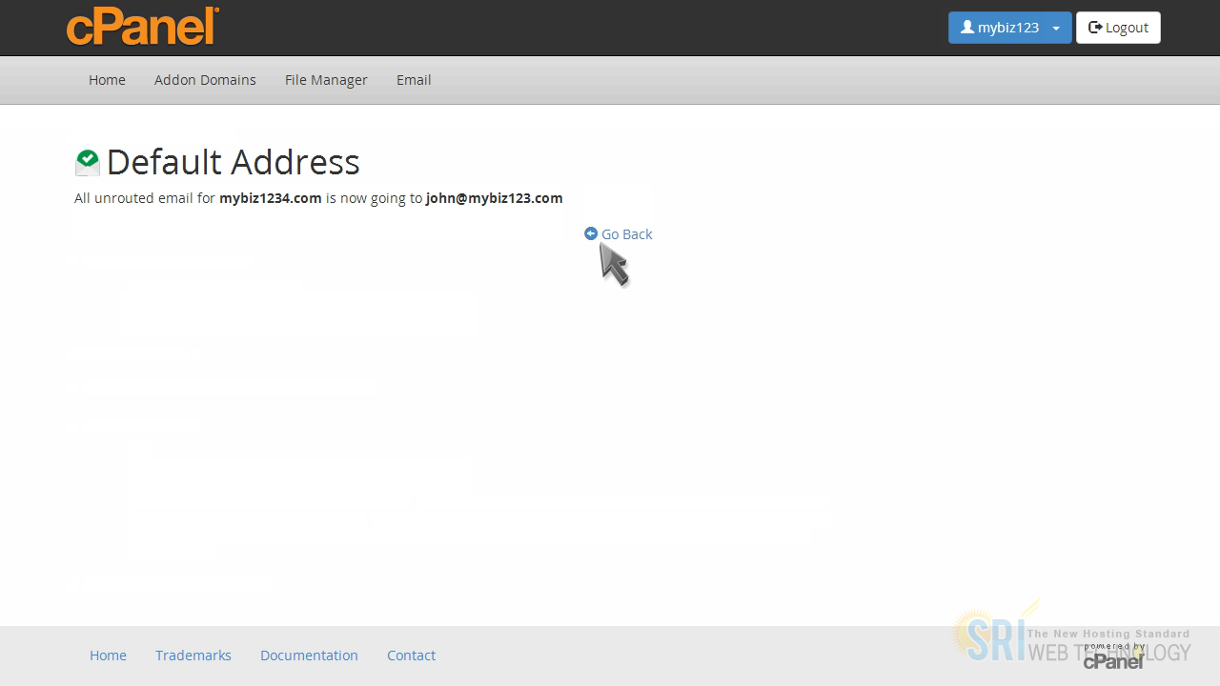
Task: Select the john@mybiz123.com address text
Action: 494,198
